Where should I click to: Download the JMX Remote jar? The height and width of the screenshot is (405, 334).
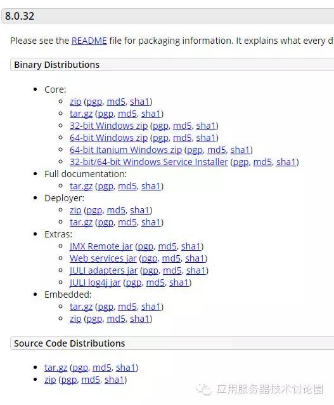[101, 246]
